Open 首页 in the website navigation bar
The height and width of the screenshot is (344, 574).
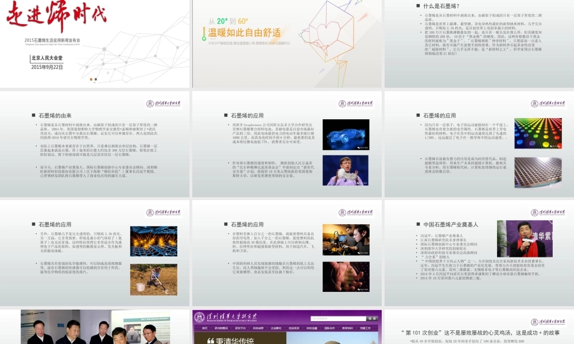[203, 328]
